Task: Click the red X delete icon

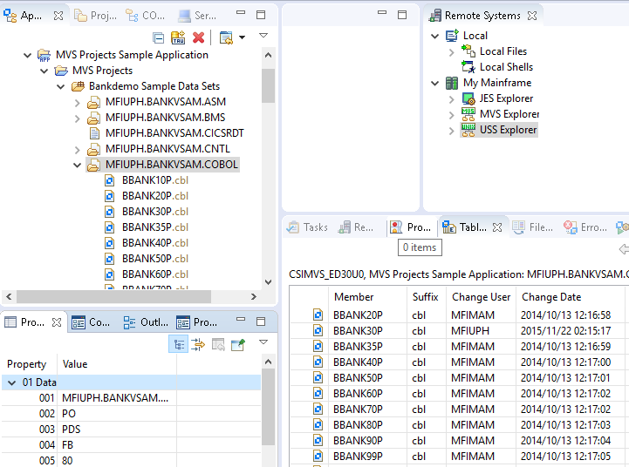Action: tap(199, 37)
